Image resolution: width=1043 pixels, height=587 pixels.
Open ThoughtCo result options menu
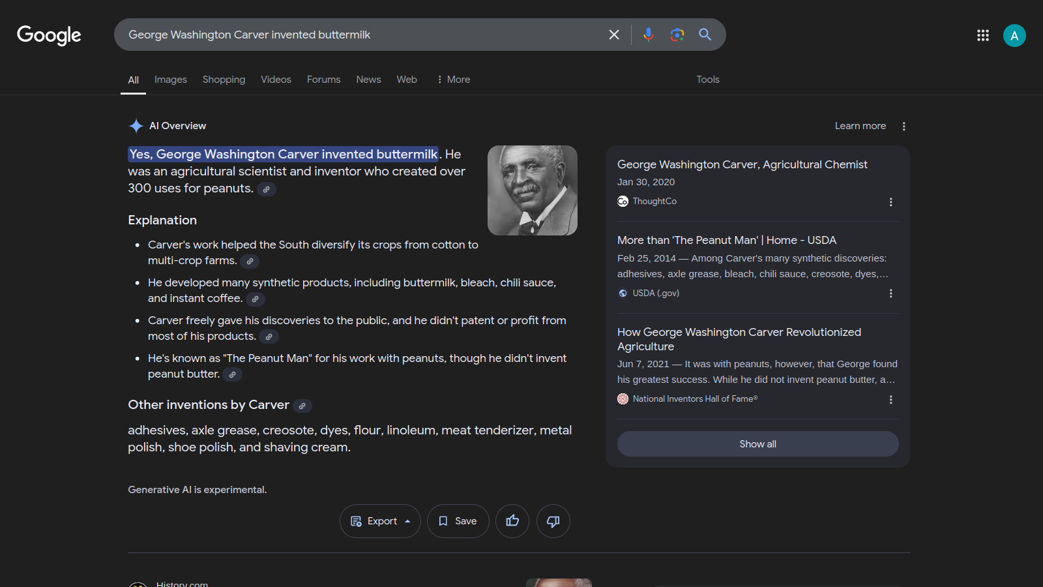coord(891,202)
